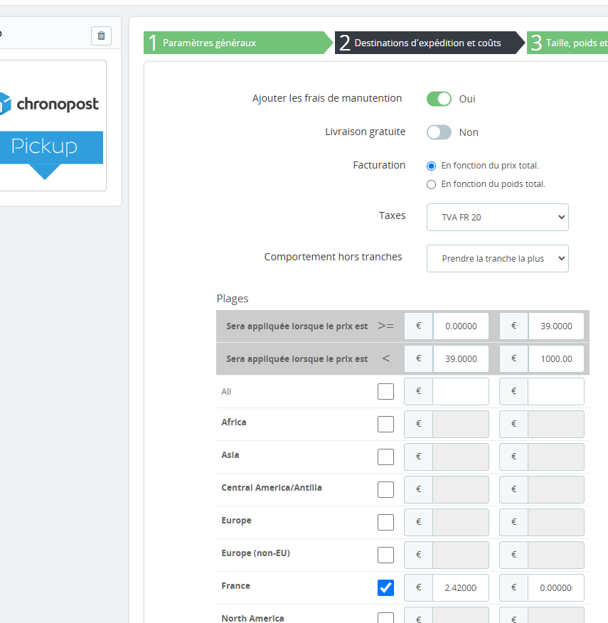Edit the upper limit 1000.00 field
This screenshot has width=608, height=623.
point(556,358)
